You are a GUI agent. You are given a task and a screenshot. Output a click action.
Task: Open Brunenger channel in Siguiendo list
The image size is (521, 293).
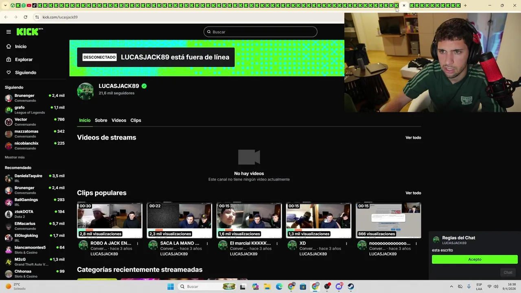pyautogui.click(x=35, y=98)
